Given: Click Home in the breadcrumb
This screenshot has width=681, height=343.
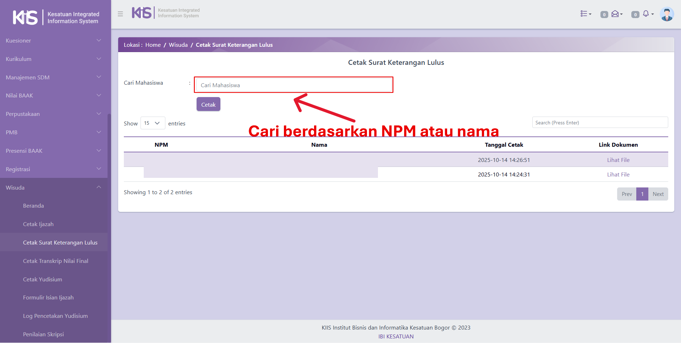Looking at the screenshot, I should (153, 45).
